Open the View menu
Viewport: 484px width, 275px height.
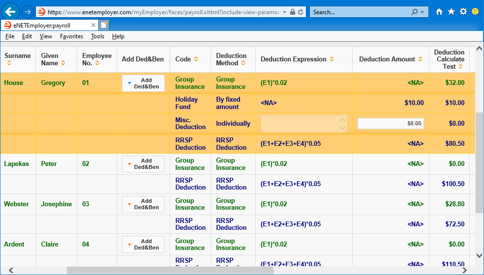(46, 36)
